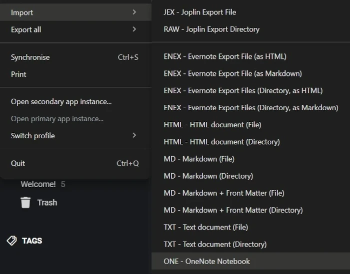The width and height of the screenshot is (350, 274).
Task: Quit the application via menu
Action: pos(75,163)
